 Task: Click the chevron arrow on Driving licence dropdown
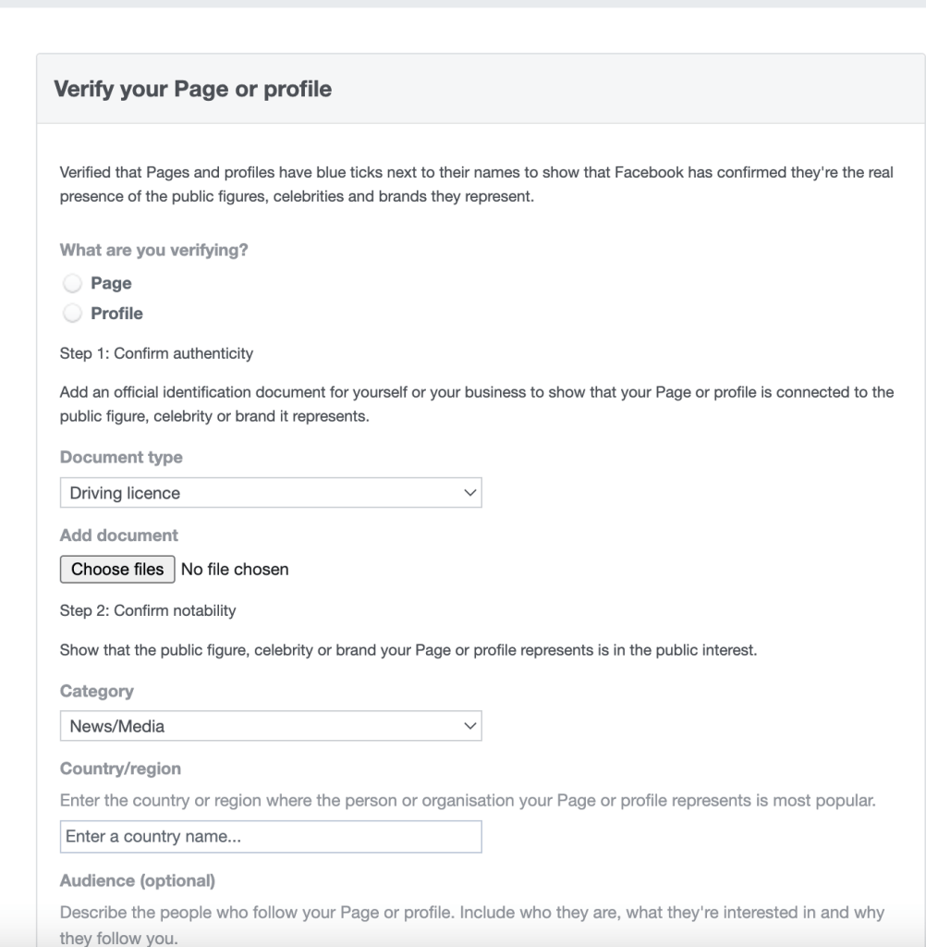coord(469,493)
